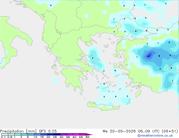Pick the blue legend swatch between 10 and 15
The image size is (179, 138).
[37, 134]
